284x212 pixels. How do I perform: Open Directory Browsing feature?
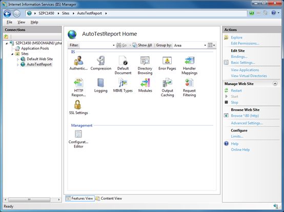click(x=145, y=60)
